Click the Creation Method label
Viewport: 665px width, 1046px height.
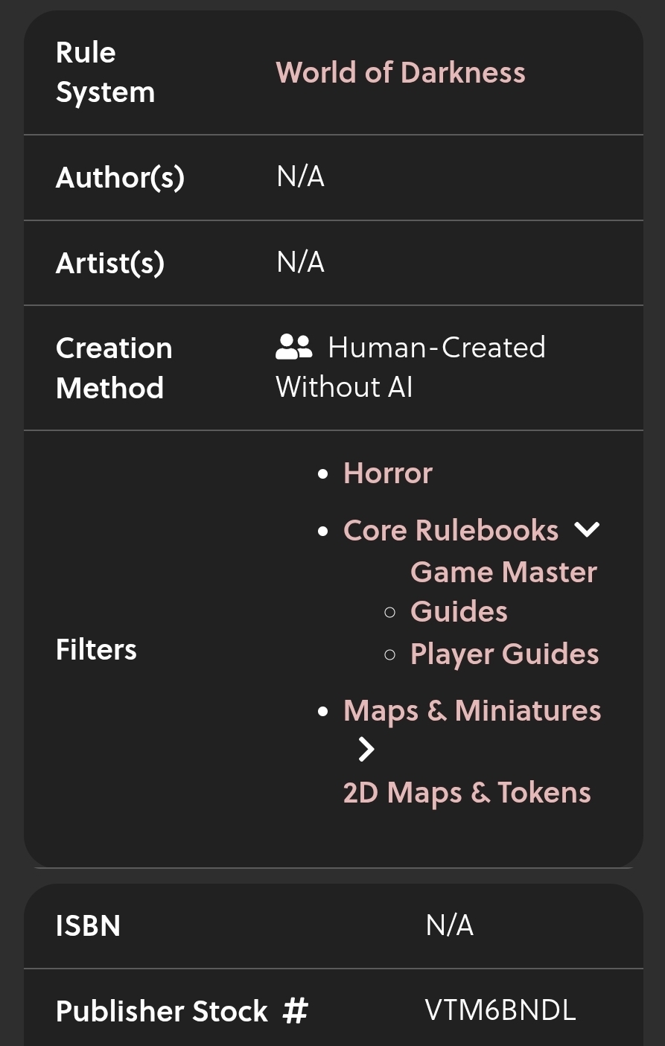point(114,368)
